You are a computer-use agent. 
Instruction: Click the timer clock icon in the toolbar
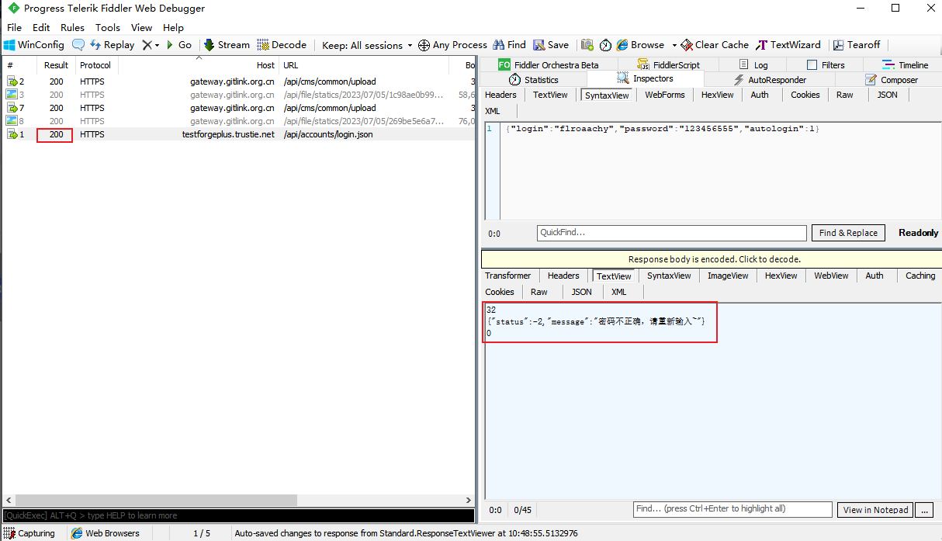coord(605,45)
